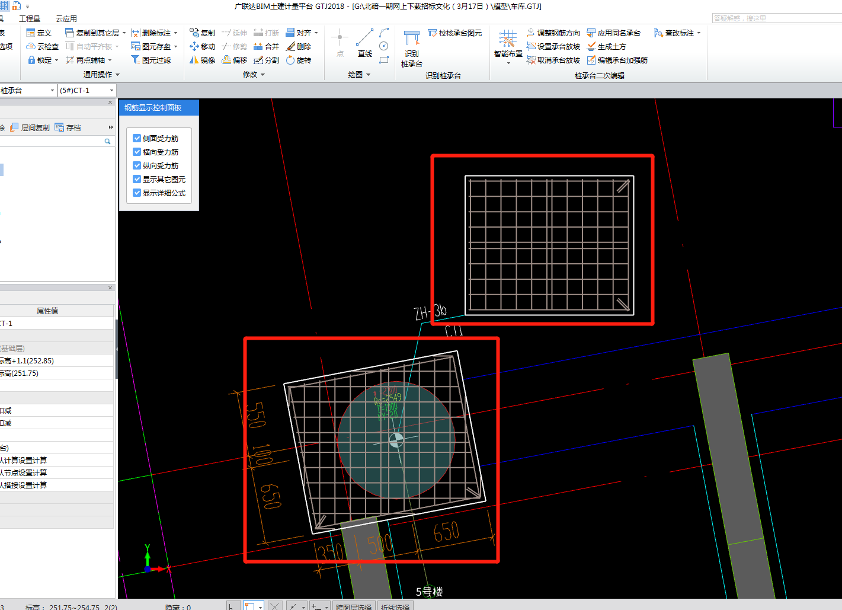Select the circle drawing tool
This screenshot has height=610, width=842.
click(384, 46)
